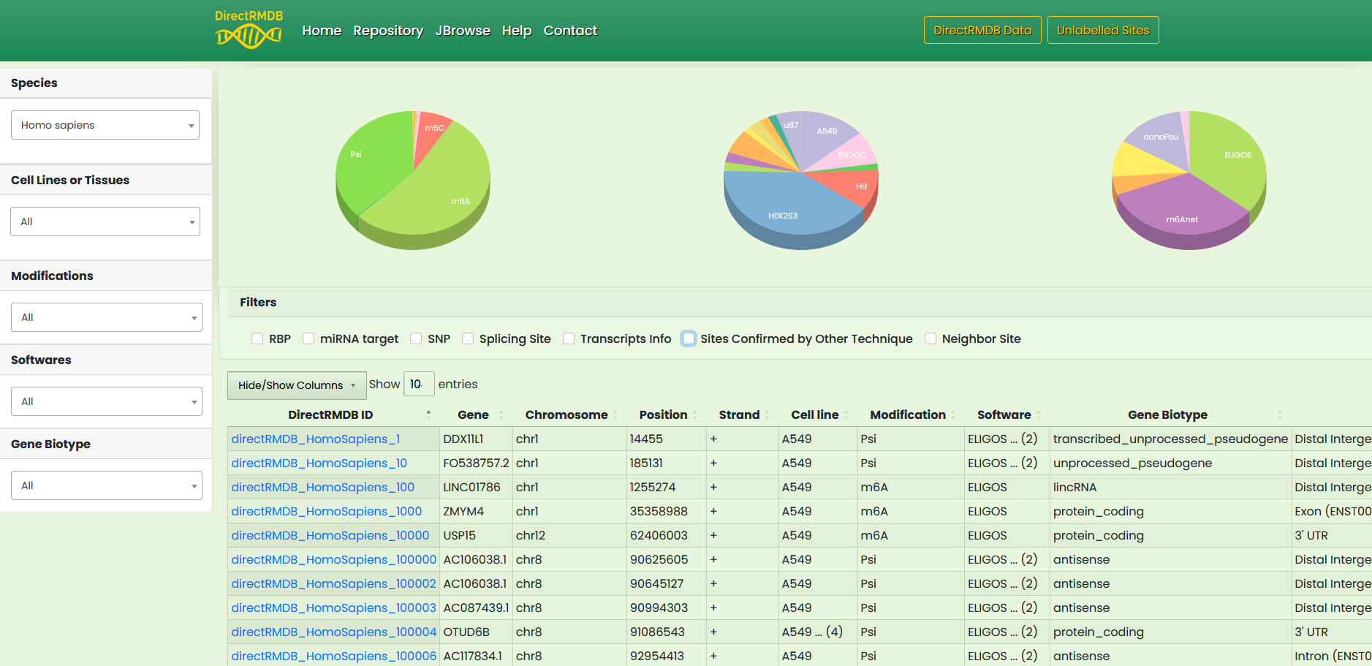Screen dimensions: 1372x666
Task: Click the A549 slice in cell line pie
Action: [x=826, y=135]
